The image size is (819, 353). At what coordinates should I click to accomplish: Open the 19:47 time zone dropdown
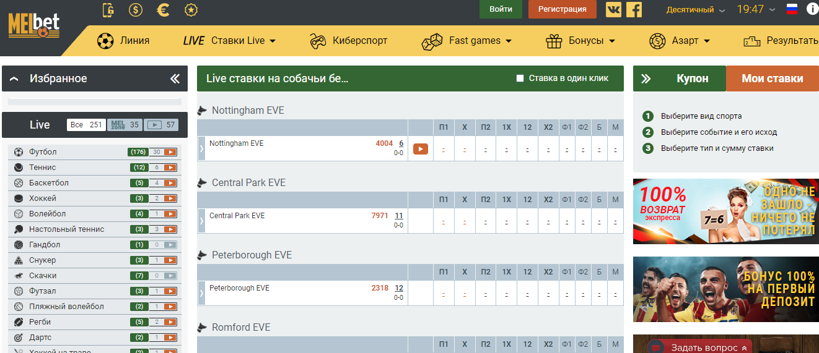click(756, 9)
